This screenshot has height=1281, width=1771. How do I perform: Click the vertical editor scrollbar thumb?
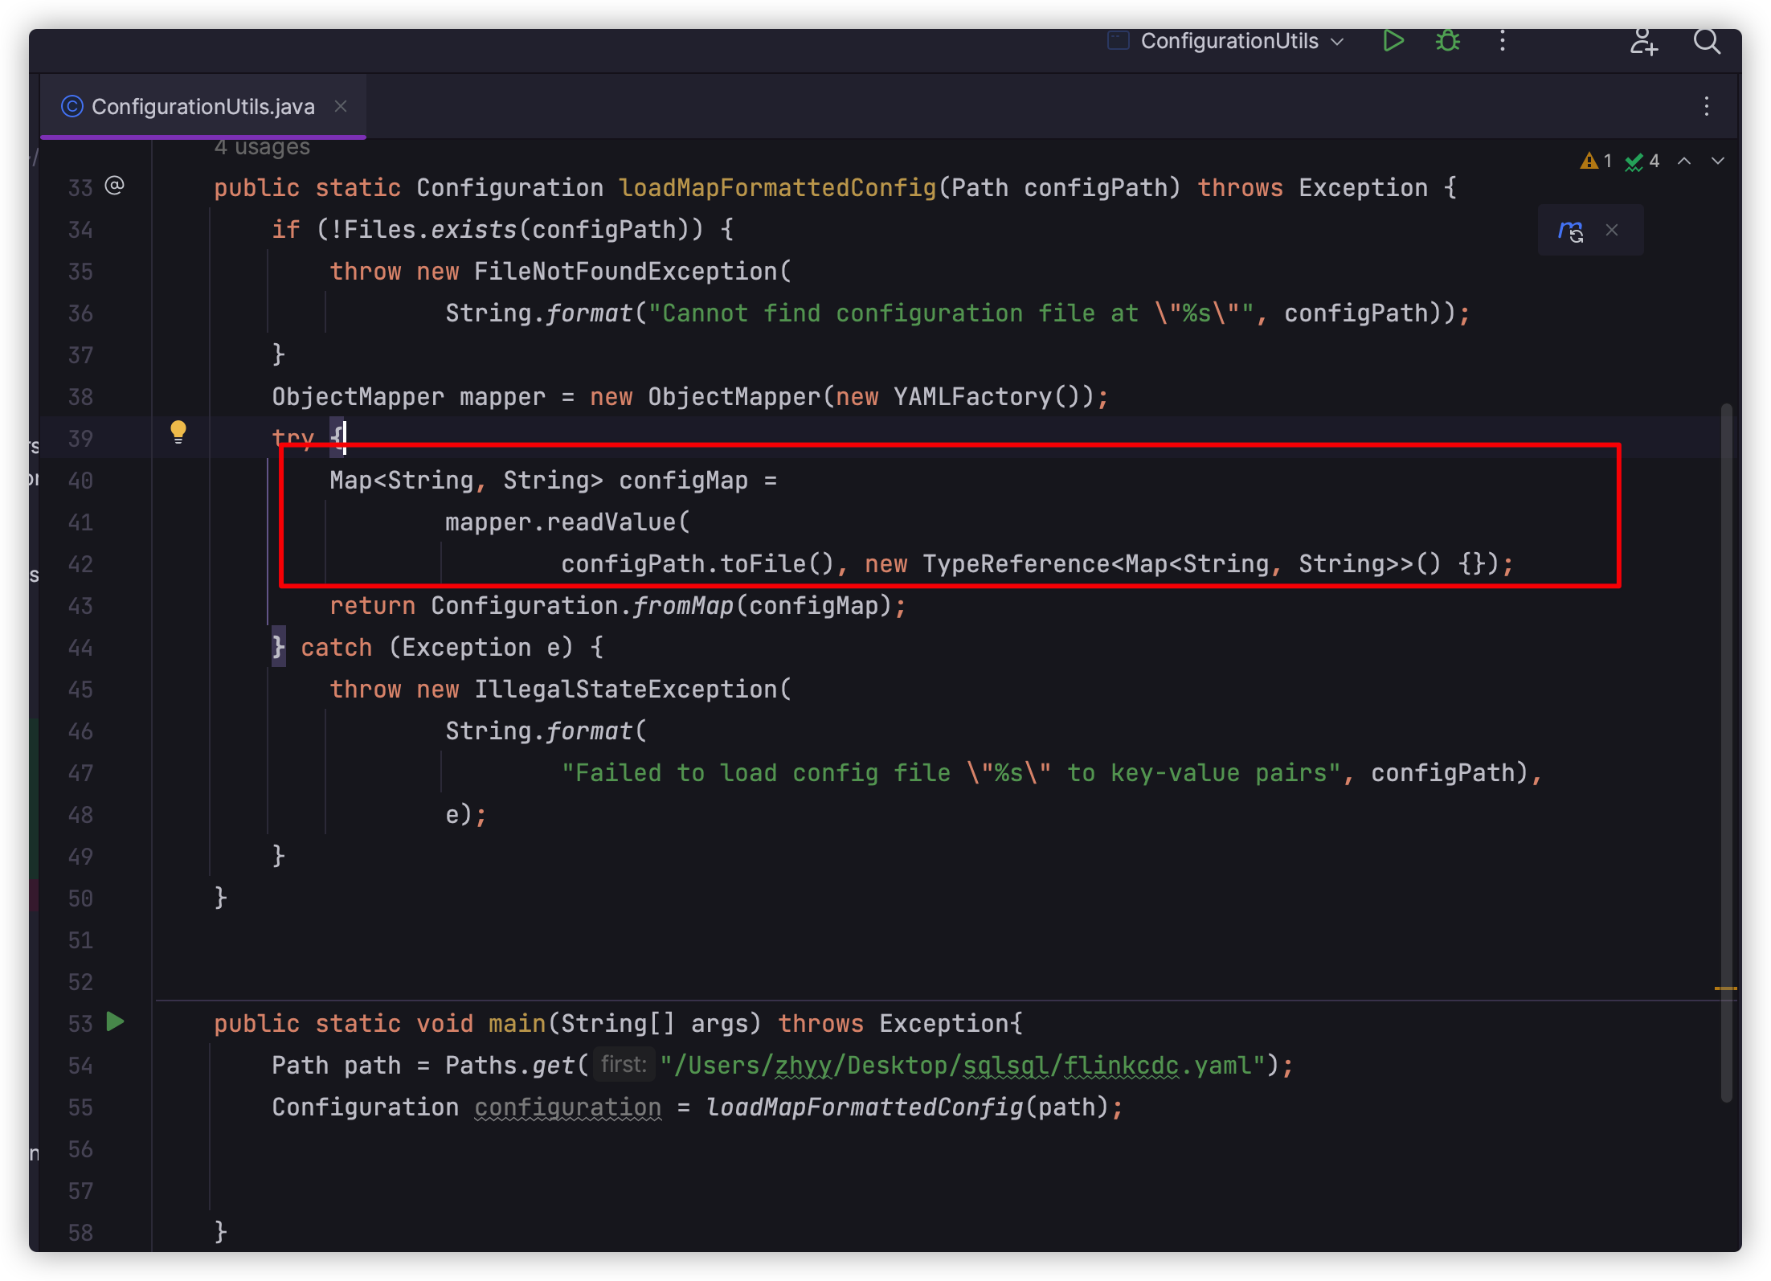1726,752
